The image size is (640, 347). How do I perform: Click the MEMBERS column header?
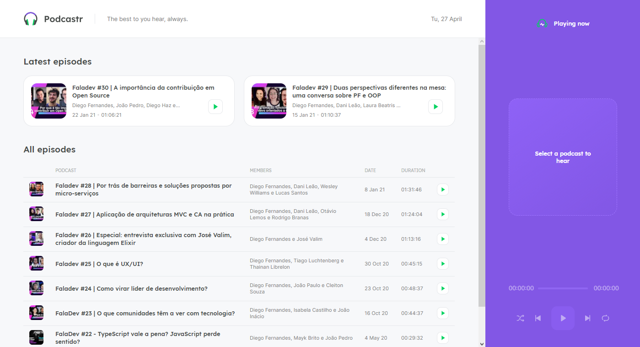click(x=261, y=170)
